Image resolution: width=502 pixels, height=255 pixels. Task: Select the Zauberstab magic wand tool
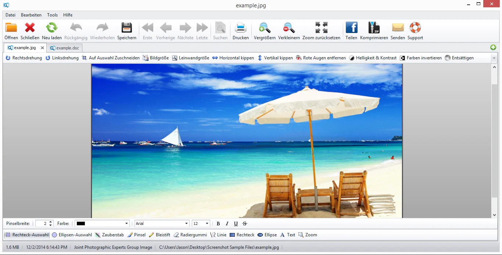coord(110,235)
